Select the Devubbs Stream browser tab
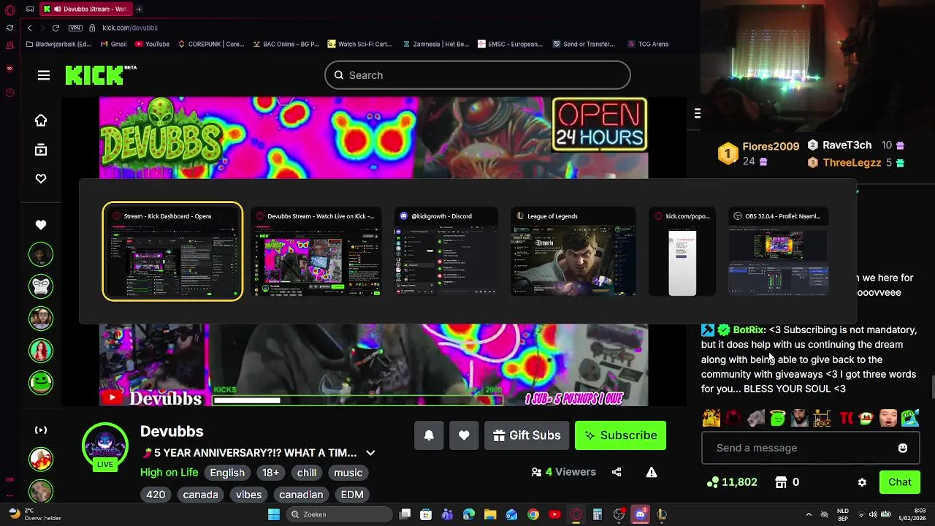935x526 pixels. [x=85, y=9]
